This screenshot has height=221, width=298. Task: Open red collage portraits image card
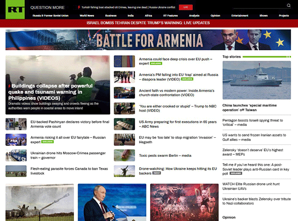[x=184, y=202]
